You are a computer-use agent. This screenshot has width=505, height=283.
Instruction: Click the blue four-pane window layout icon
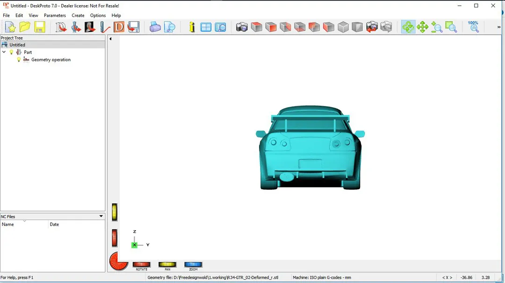tap(206, 27)
